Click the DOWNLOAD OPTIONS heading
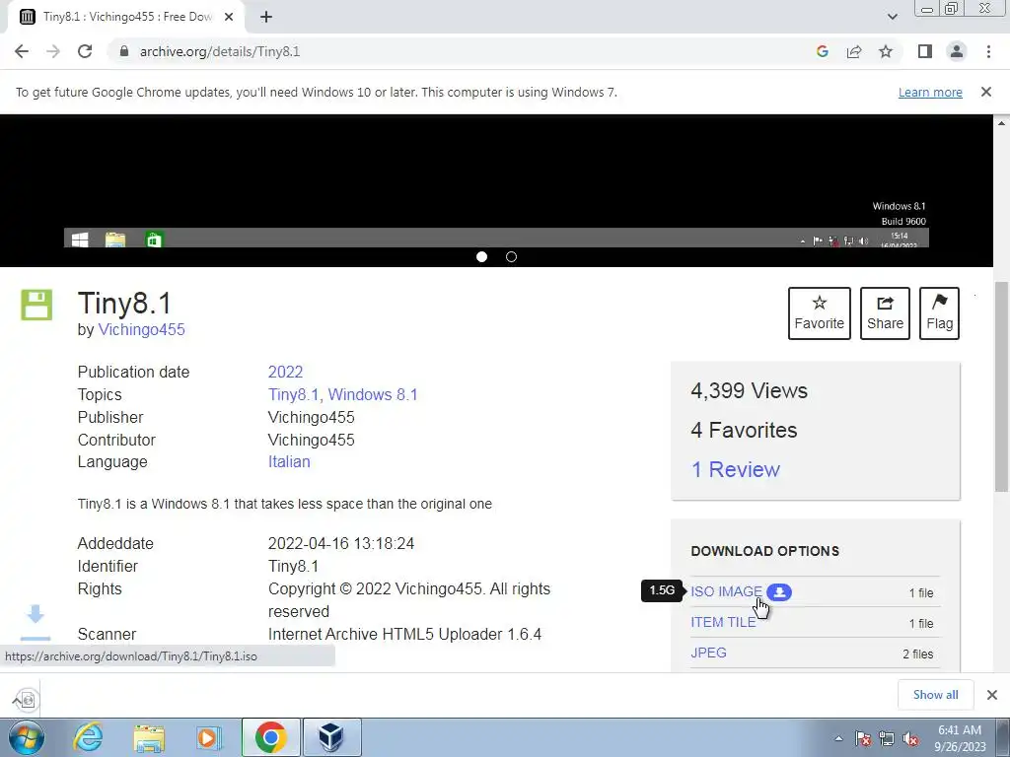1010x757 pixels. [x=764, y=551]
